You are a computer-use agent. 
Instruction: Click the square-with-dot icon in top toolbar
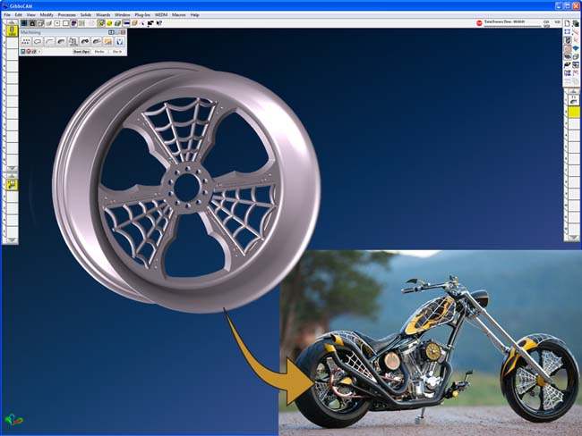tap(57, 23)
